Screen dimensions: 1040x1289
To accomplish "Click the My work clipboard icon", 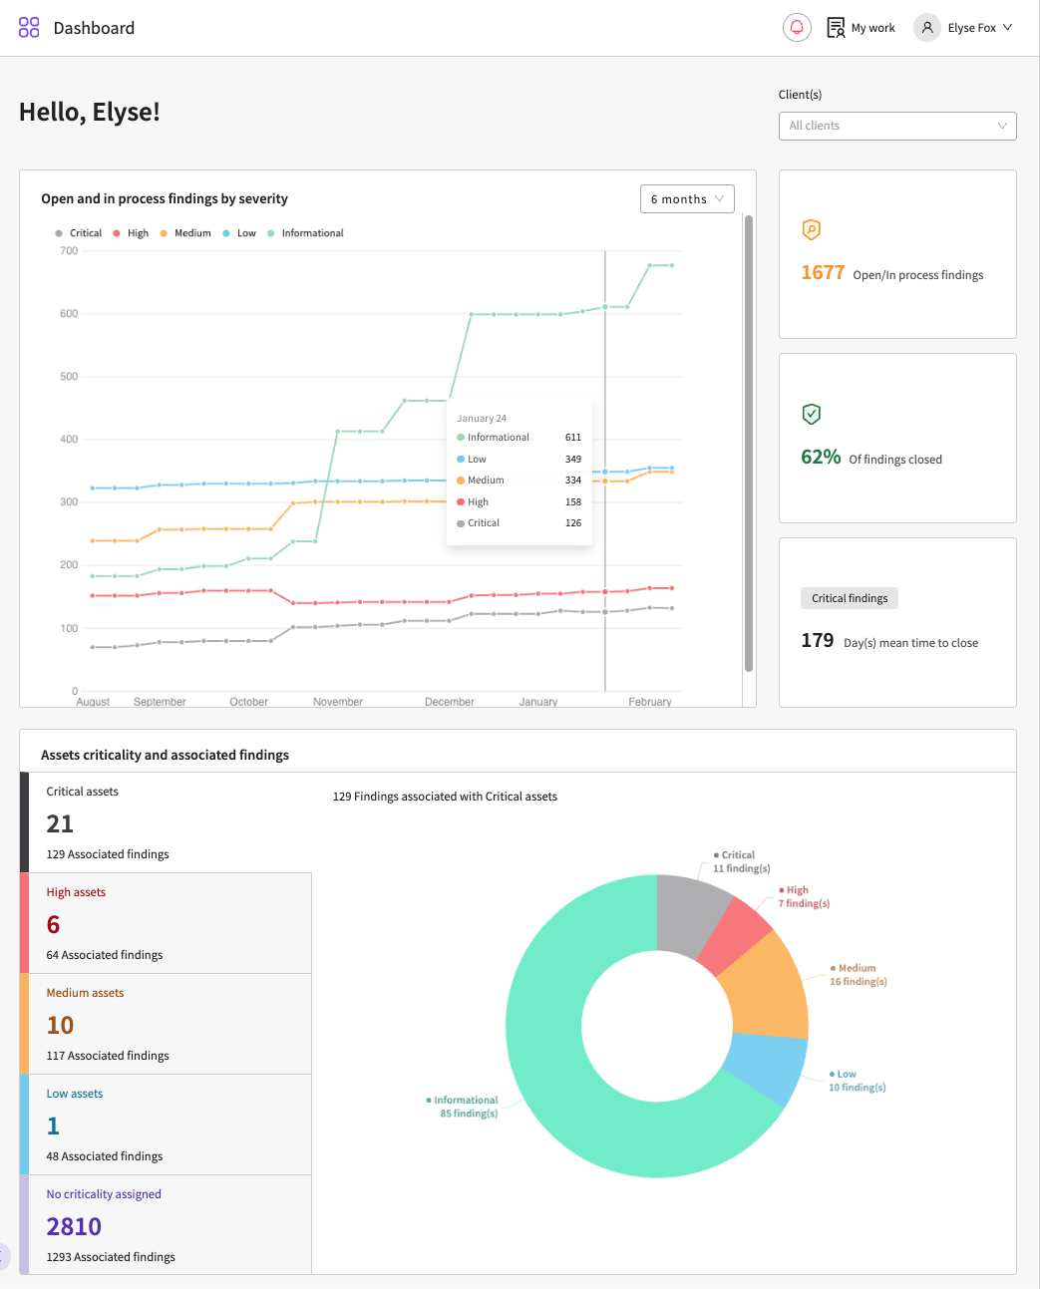I will coord(836,28).
